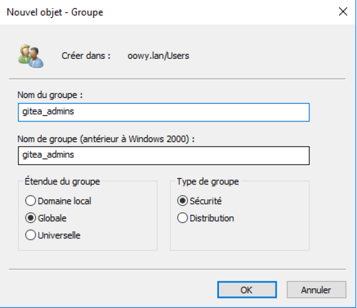Focus the Nom du groupe field
Viewport: 357px width, 308px height.
pos(164,112)
